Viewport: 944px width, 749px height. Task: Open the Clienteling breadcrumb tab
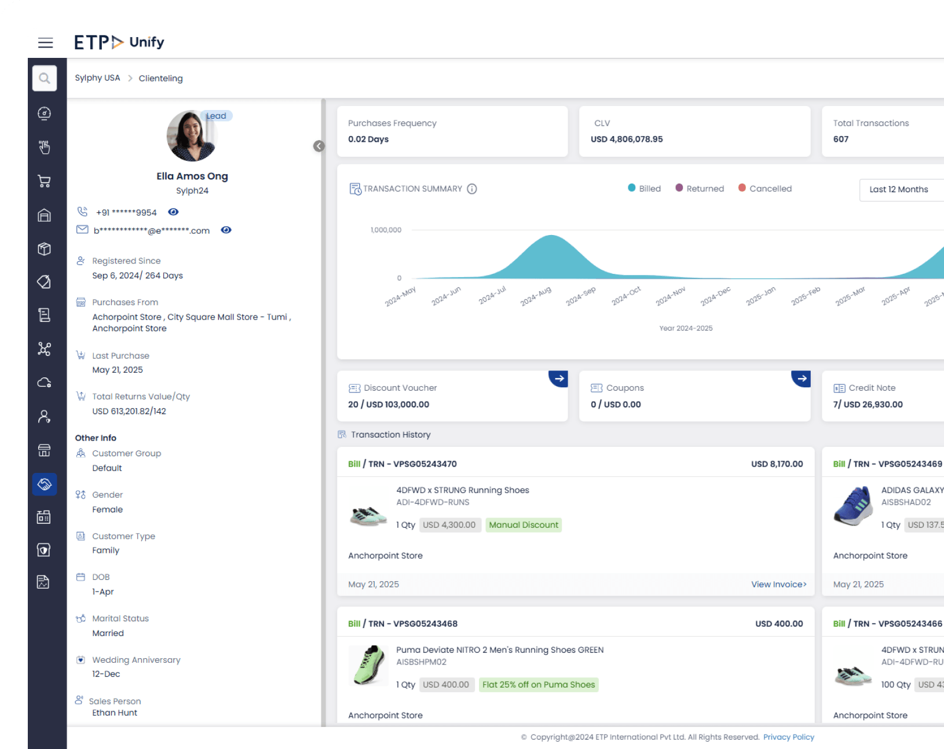(x=160, y=78)
